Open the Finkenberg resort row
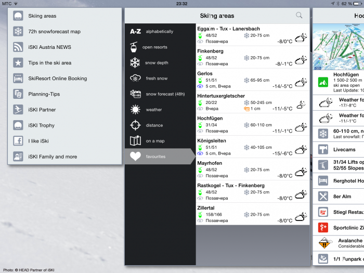This screenshot has width=364, height=273. point(253,57)
